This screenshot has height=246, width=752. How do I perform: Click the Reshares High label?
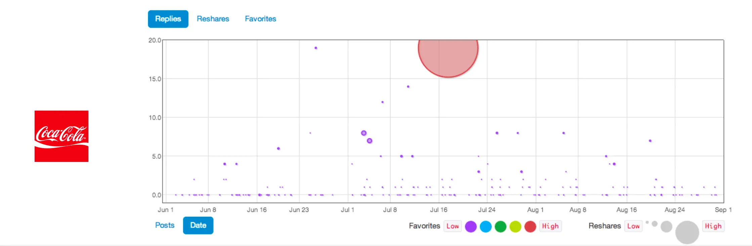point(713,226)
